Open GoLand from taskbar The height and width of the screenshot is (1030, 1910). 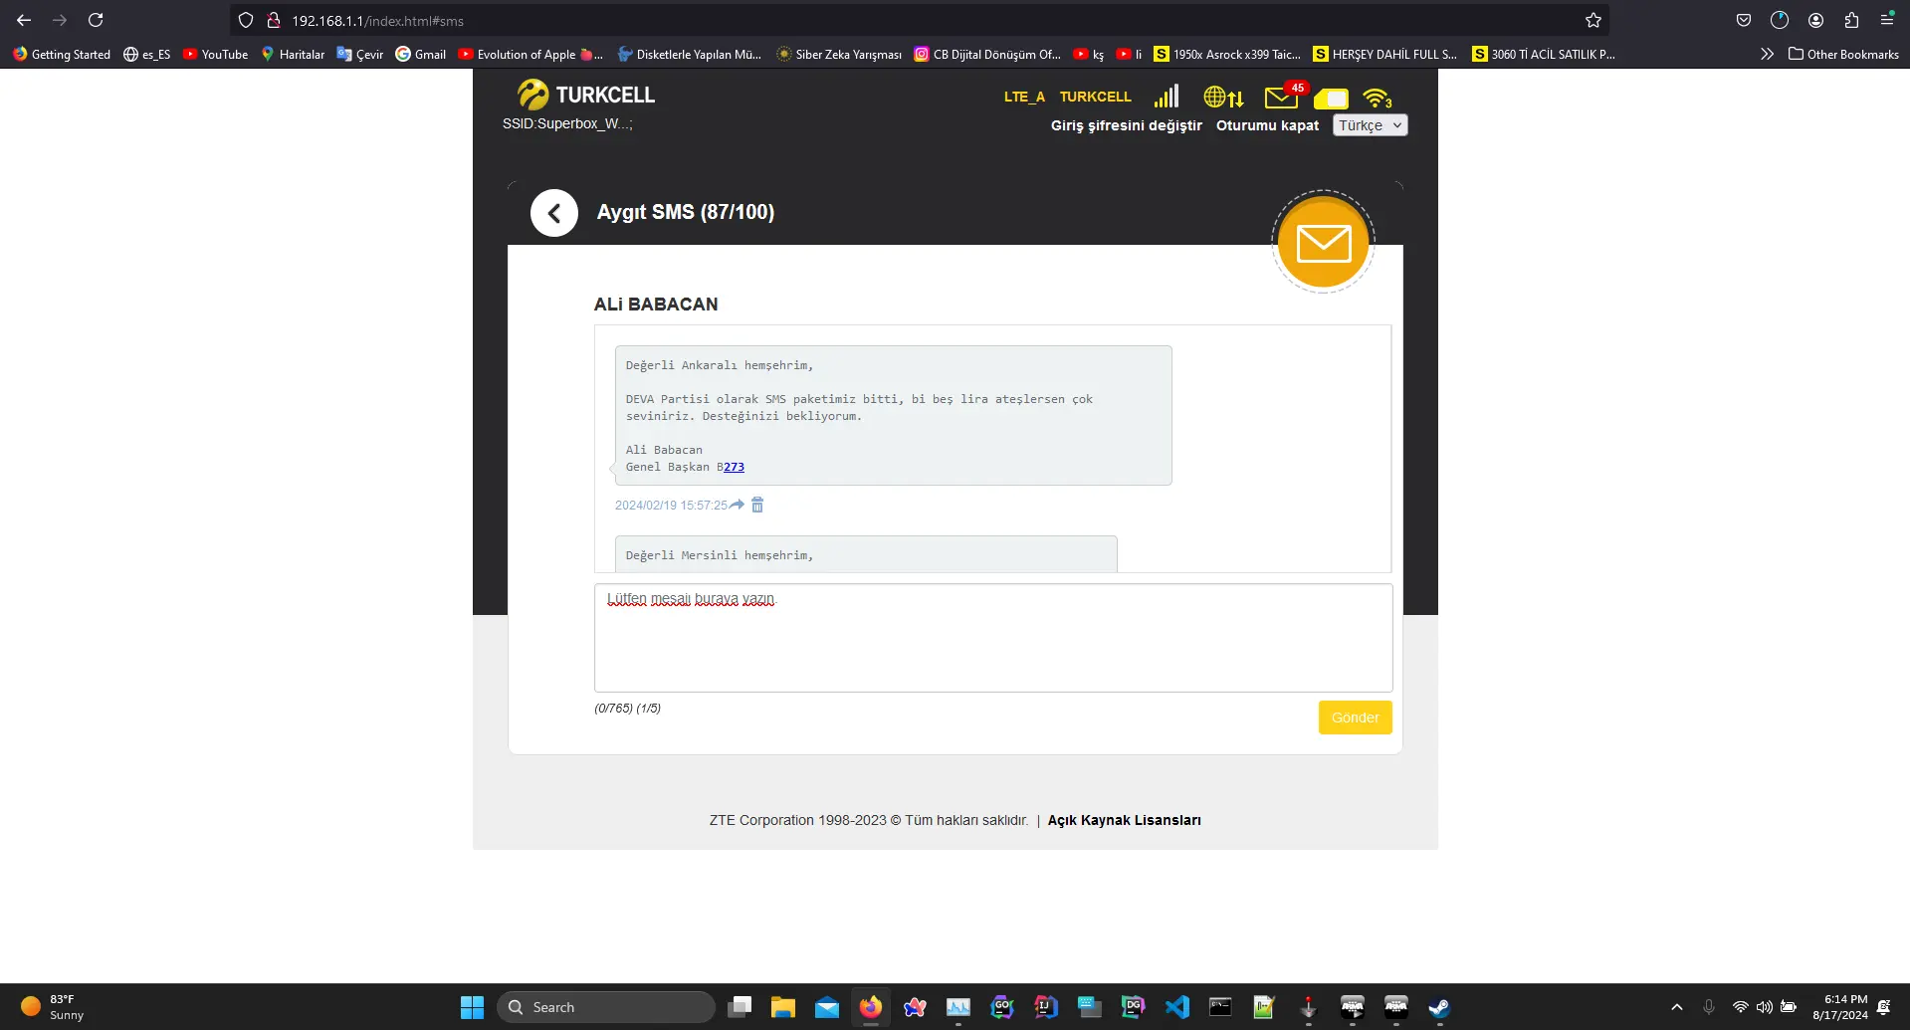coord(1002,1007)
